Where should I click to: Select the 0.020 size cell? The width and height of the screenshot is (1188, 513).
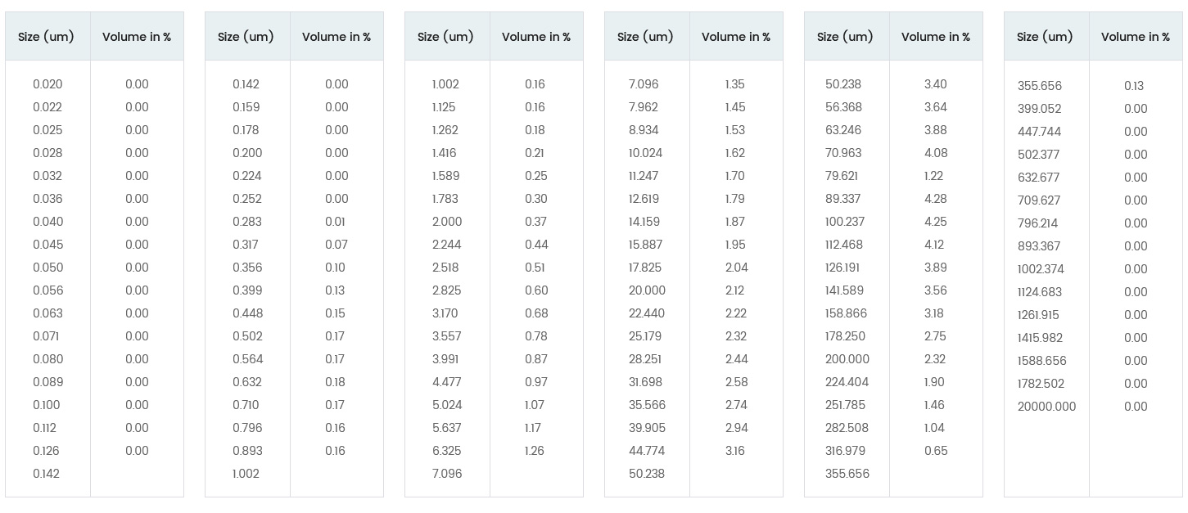point(47,84)
